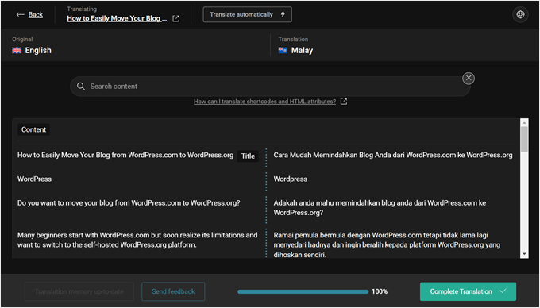
Task: Click the search magnifier icon
Action: click(x=81, y=87)
